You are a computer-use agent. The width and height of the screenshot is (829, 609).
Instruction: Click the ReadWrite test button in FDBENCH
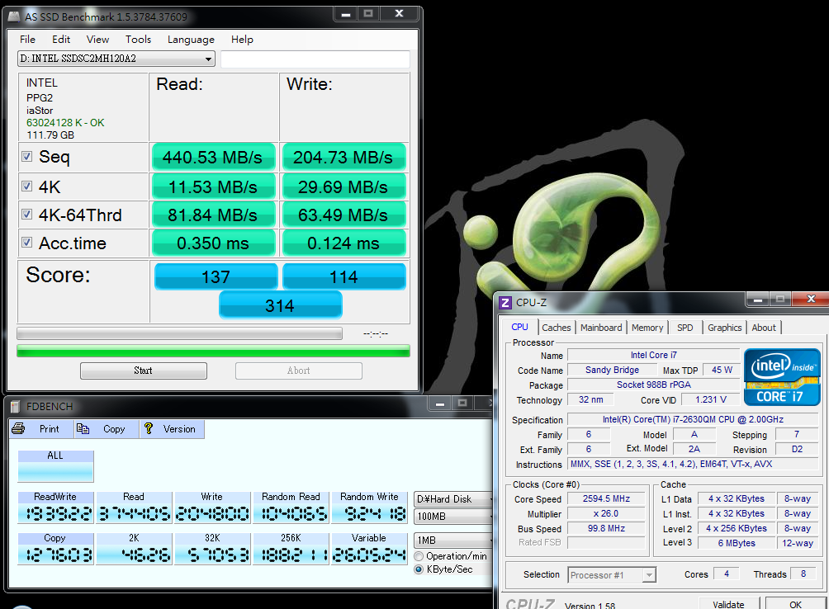pyautogui.click(x=55, y=507)
